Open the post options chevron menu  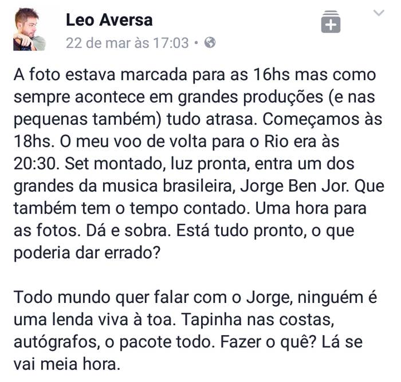379,13
